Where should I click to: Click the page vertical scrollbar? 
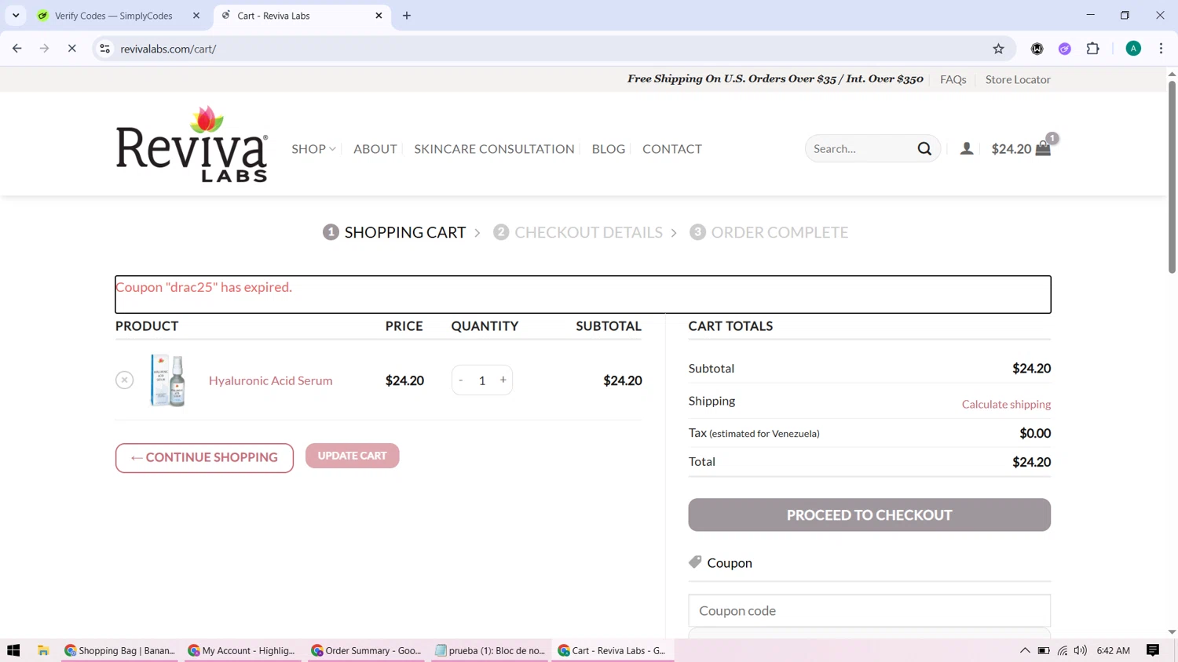coord(1172,176)
